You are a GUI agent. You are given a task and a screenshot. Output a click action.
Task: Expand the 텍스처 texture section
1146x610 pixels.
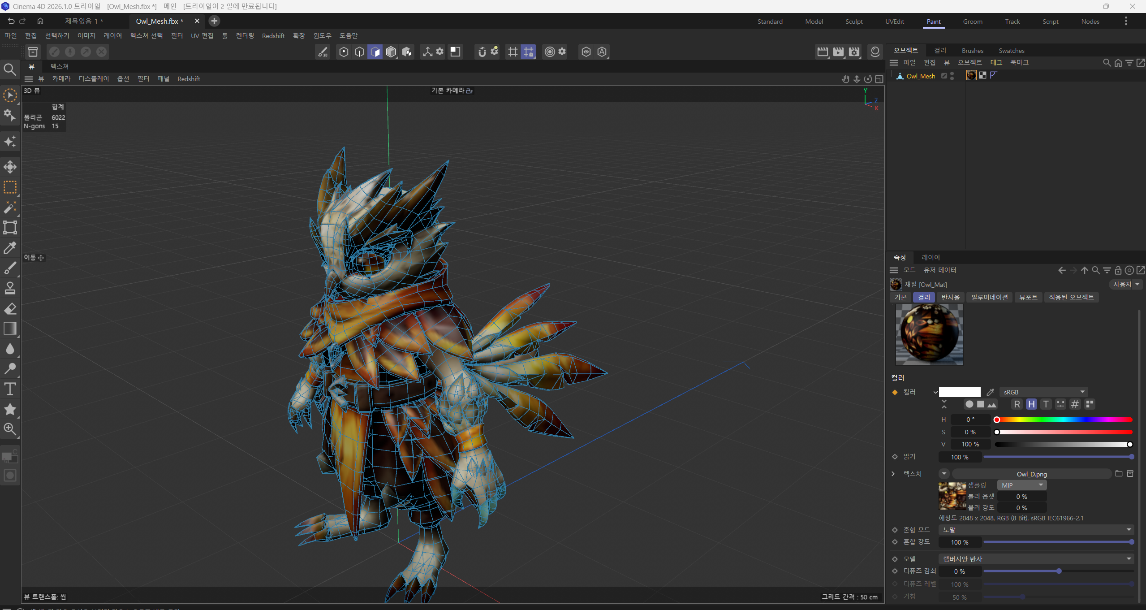[x=893, y=474]
